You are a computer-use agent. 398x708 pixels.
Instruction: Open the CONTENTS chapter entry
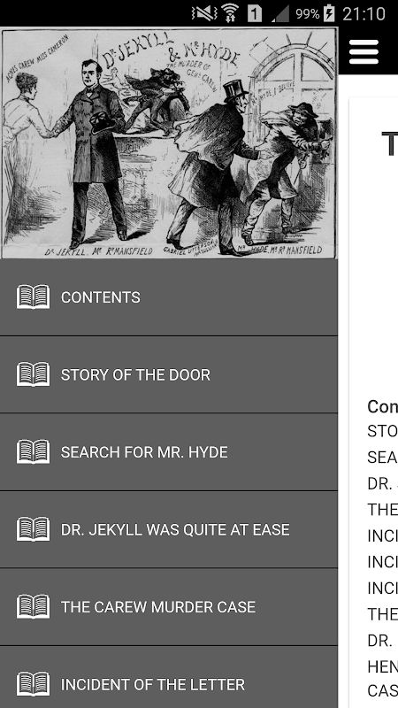point(169,297)
